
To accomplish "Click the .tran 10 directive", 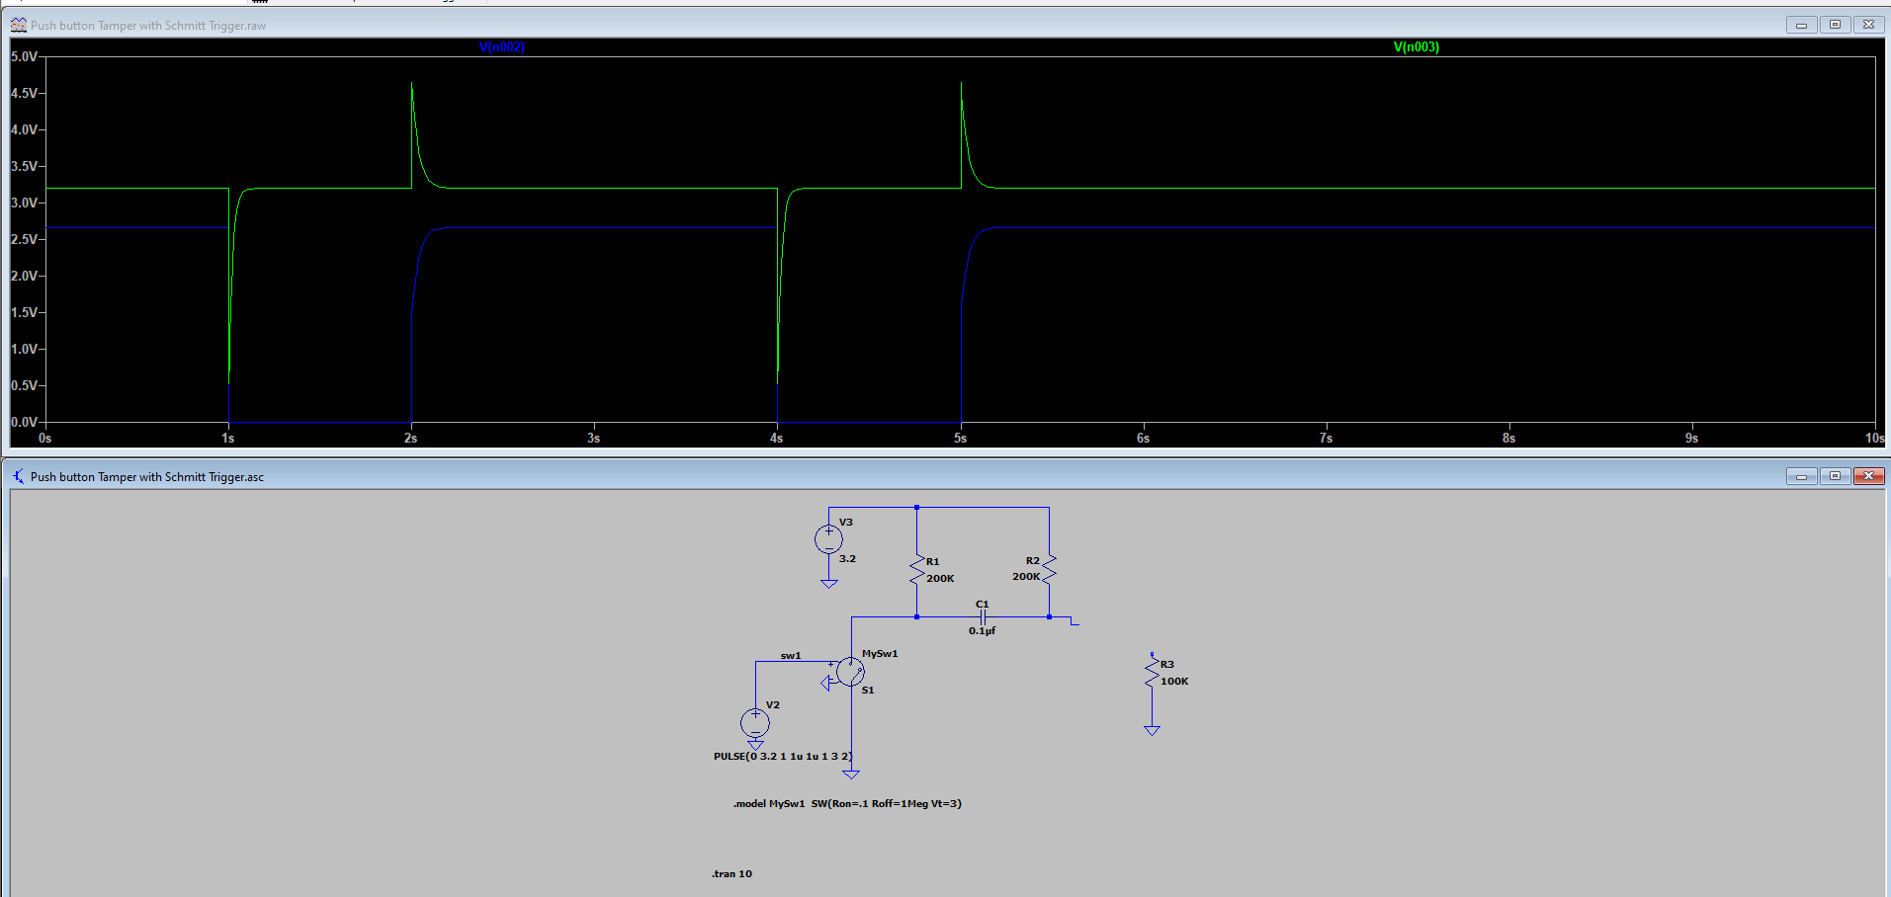I will [x=731, y=873].
